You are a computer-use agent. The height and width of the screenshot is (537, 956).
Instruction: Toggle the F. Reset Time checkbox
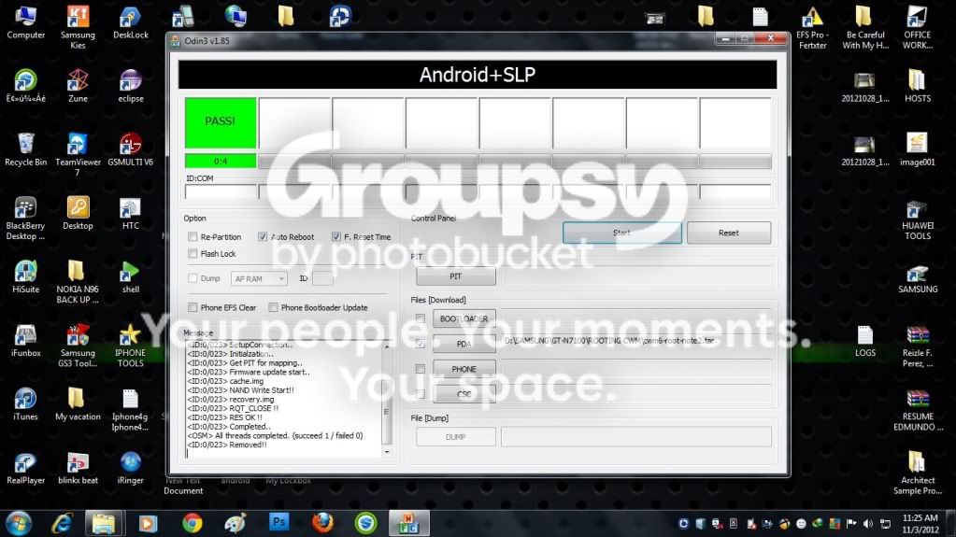[x=335, y=236]
